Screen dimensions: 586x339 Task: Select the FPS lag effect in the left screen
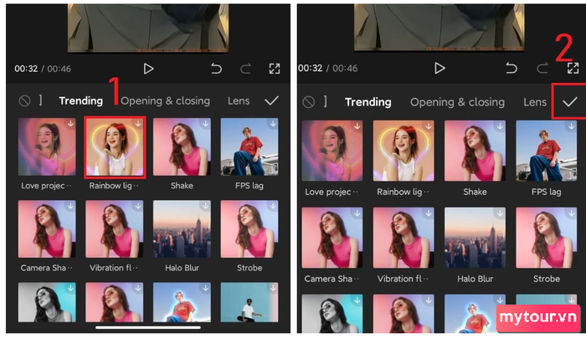click(x=249, y=146)
